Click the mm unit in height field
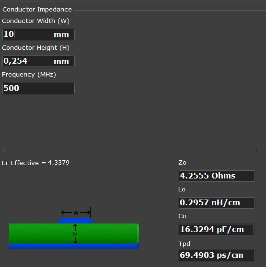 coord(61,61)
